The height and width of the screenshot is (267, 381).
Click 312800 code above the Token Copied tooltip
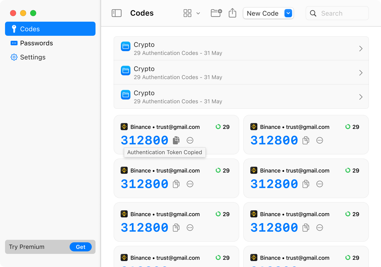pos(145,140)
